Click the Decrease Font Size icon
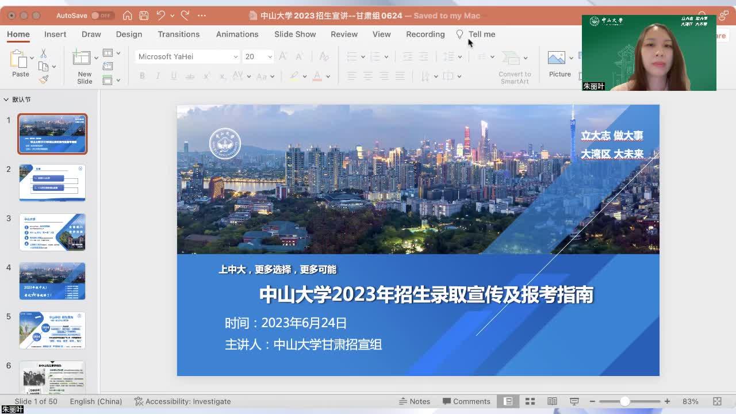 (x=299, y=56)
